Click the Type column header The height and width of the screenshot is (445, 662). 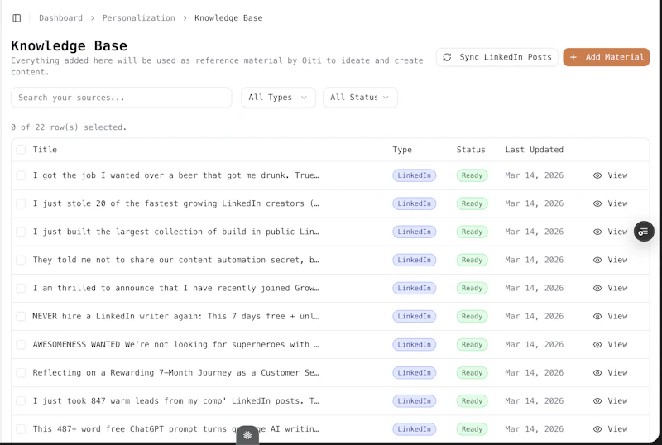(x=402, y=150)
